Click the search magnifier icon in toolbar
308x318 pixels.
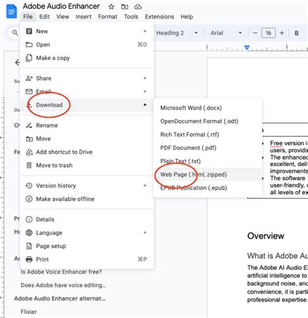[x=15, y=33]
